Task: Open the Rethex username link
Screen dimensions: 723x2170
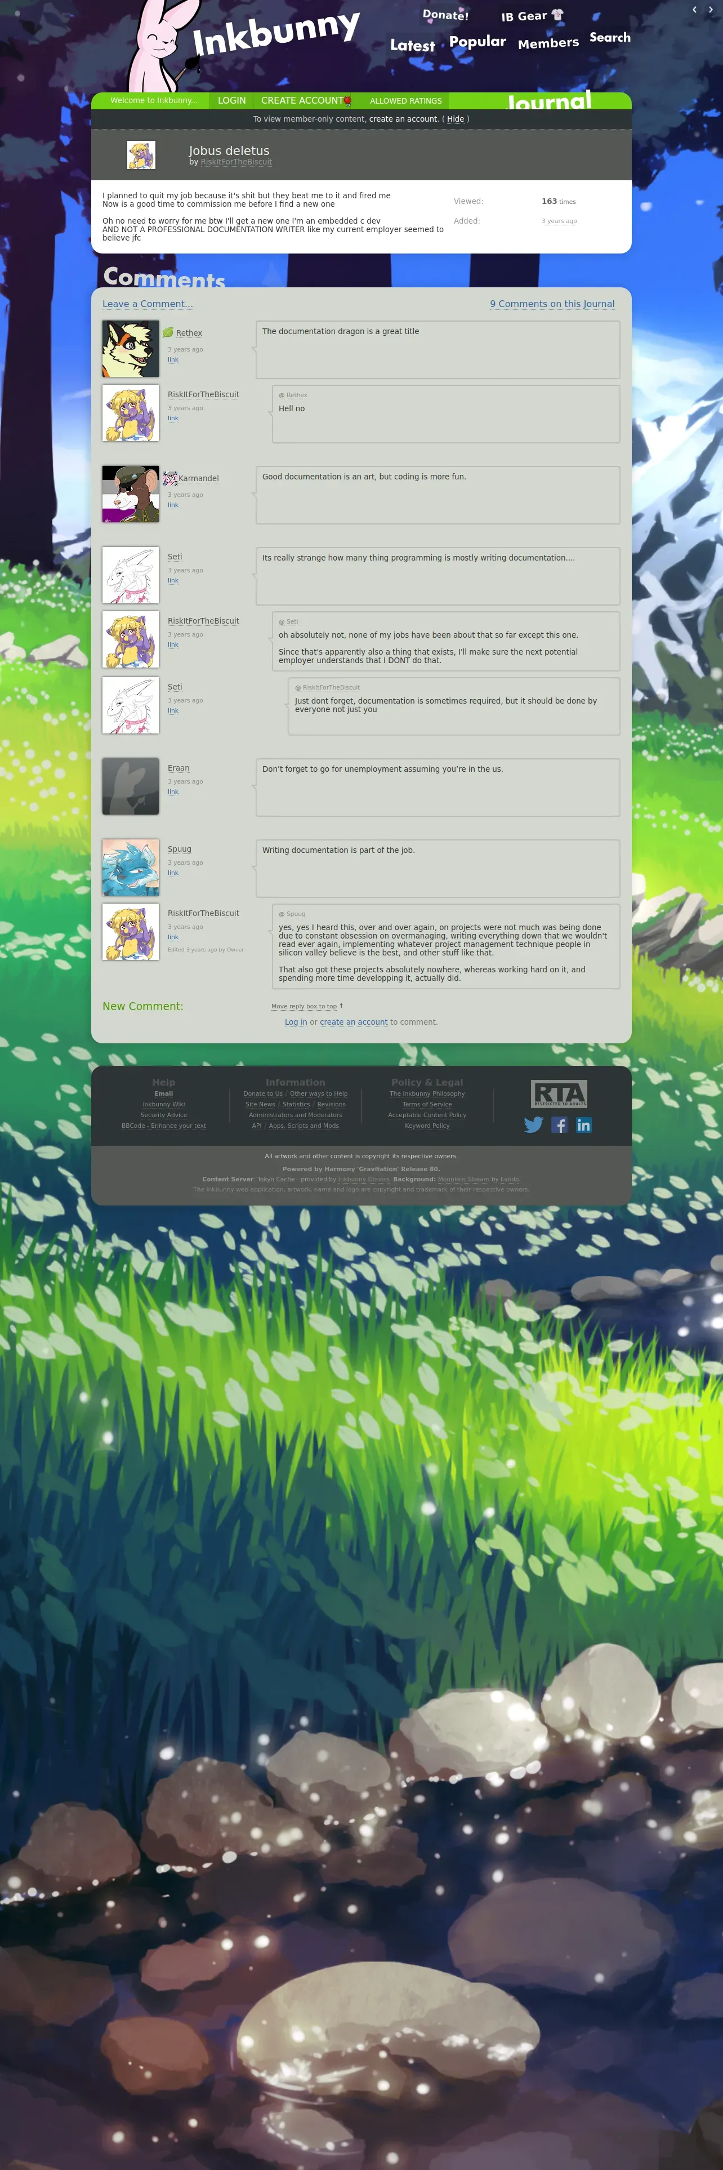Action: pos(189,333)
